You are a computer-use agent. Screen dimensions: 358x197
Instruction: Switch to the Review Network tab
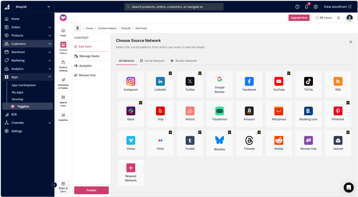[x=184, y=61]
